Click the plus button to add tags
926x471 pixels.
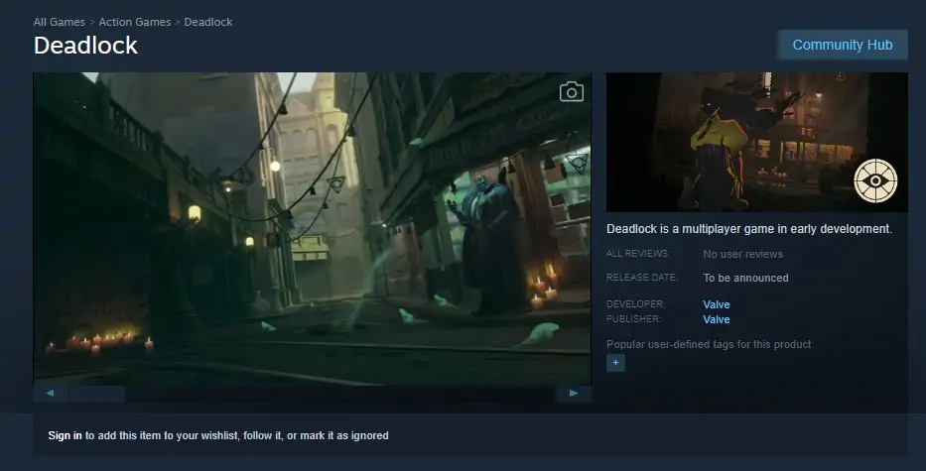click(615, 362)
